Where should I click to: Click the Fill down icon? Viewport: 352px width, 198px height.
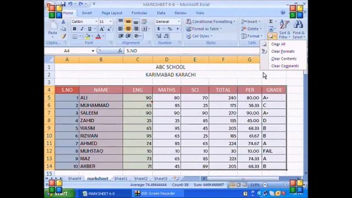click(271, 29)
